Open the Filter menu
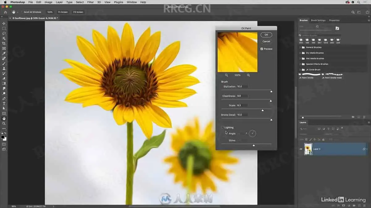Screen dimensions: 371x208 [90, 2]
